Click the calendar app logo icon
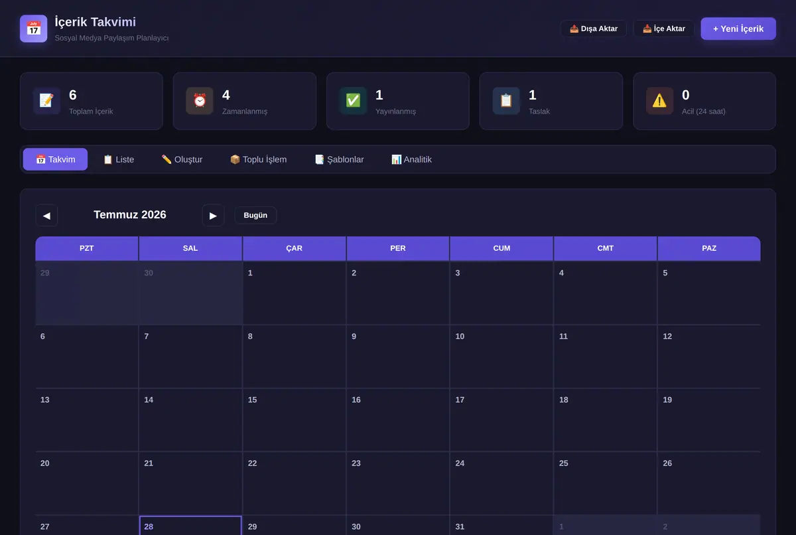796x535 pixels. (34, 29)
